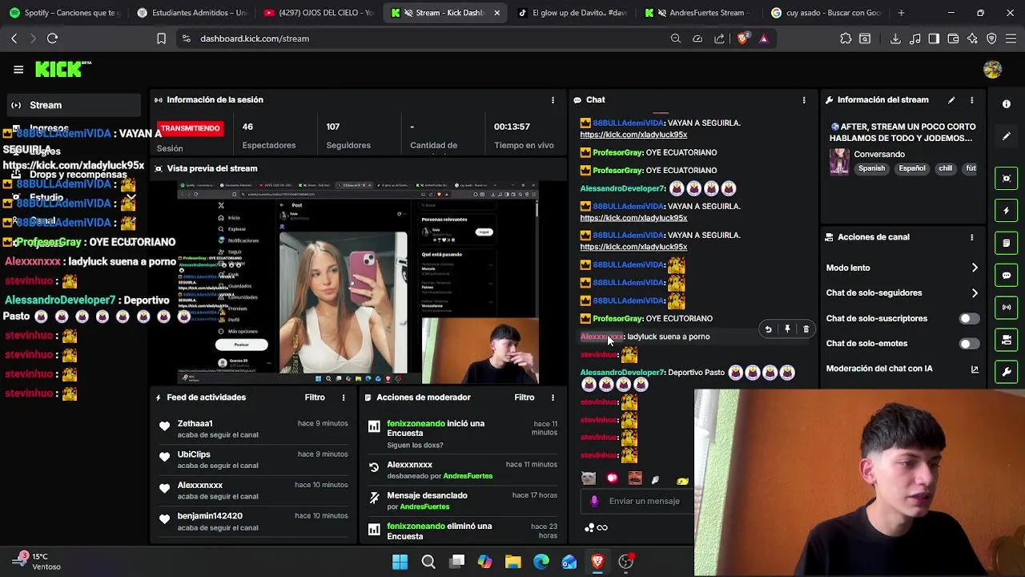The height and width of the screenshot is (577, 1025).
Task: Open Acciones de moderador three-dot menu
Action: click(x=553, y=397)
